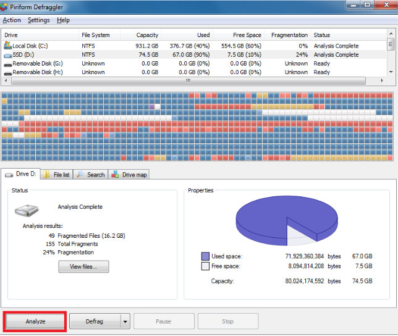Click the 931.2 GB capacity cell
Viewport: 398px width, 336px height.
(x=146, y=46)
